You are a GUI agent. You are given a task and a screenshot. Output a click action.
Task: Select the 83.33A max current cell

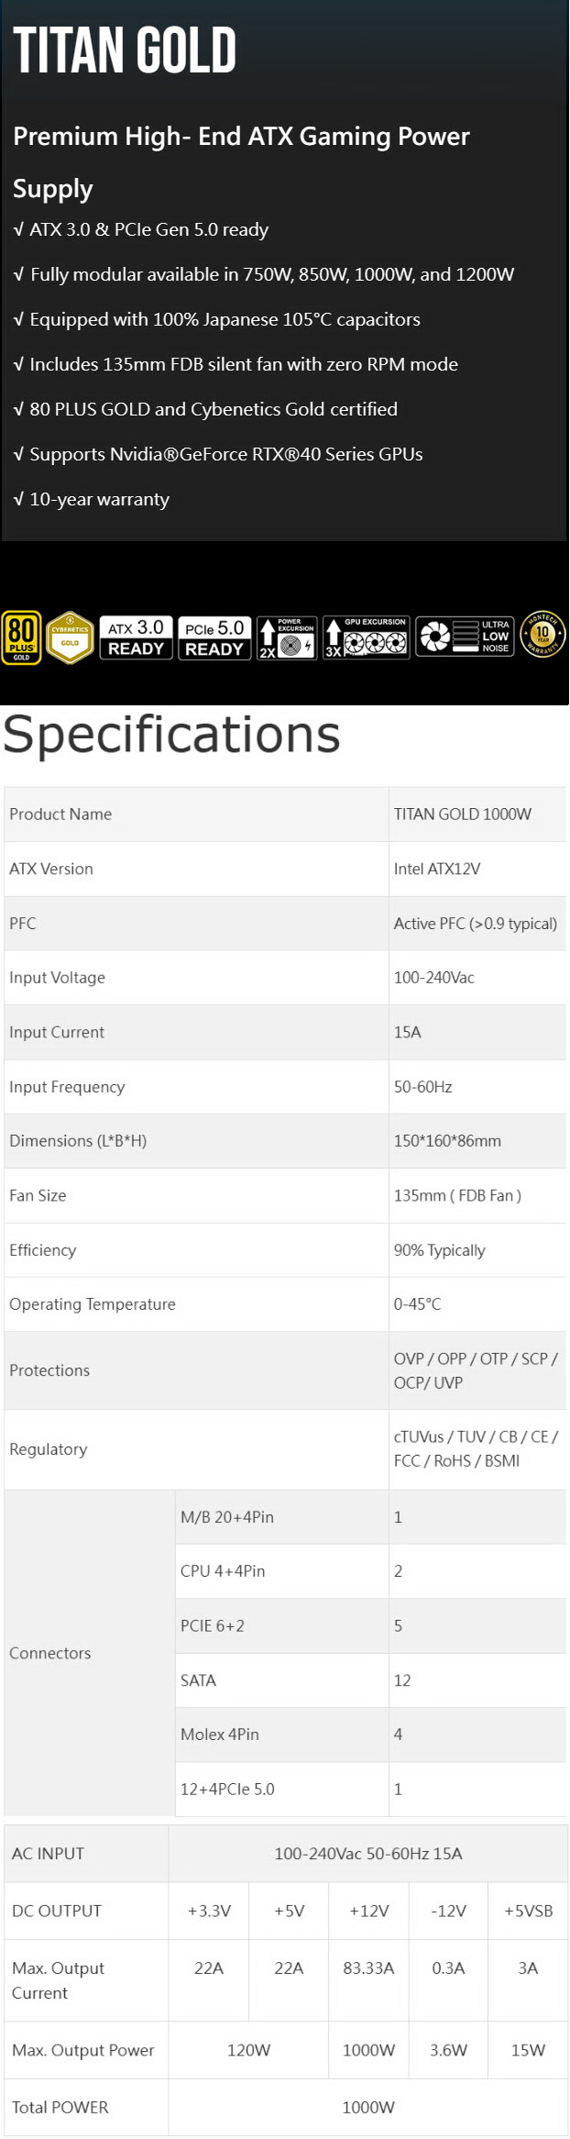tap(368, 1980)
